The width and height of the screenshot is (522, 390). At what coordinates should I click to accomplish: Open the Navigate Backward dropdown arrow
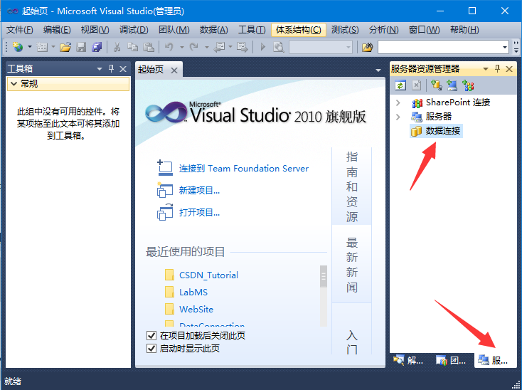pos(230,47)
